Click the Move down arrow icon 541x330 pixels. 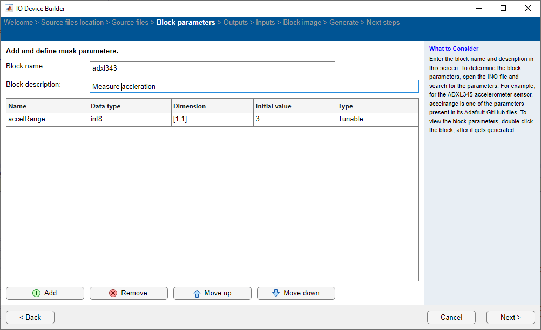coord(276,293)
